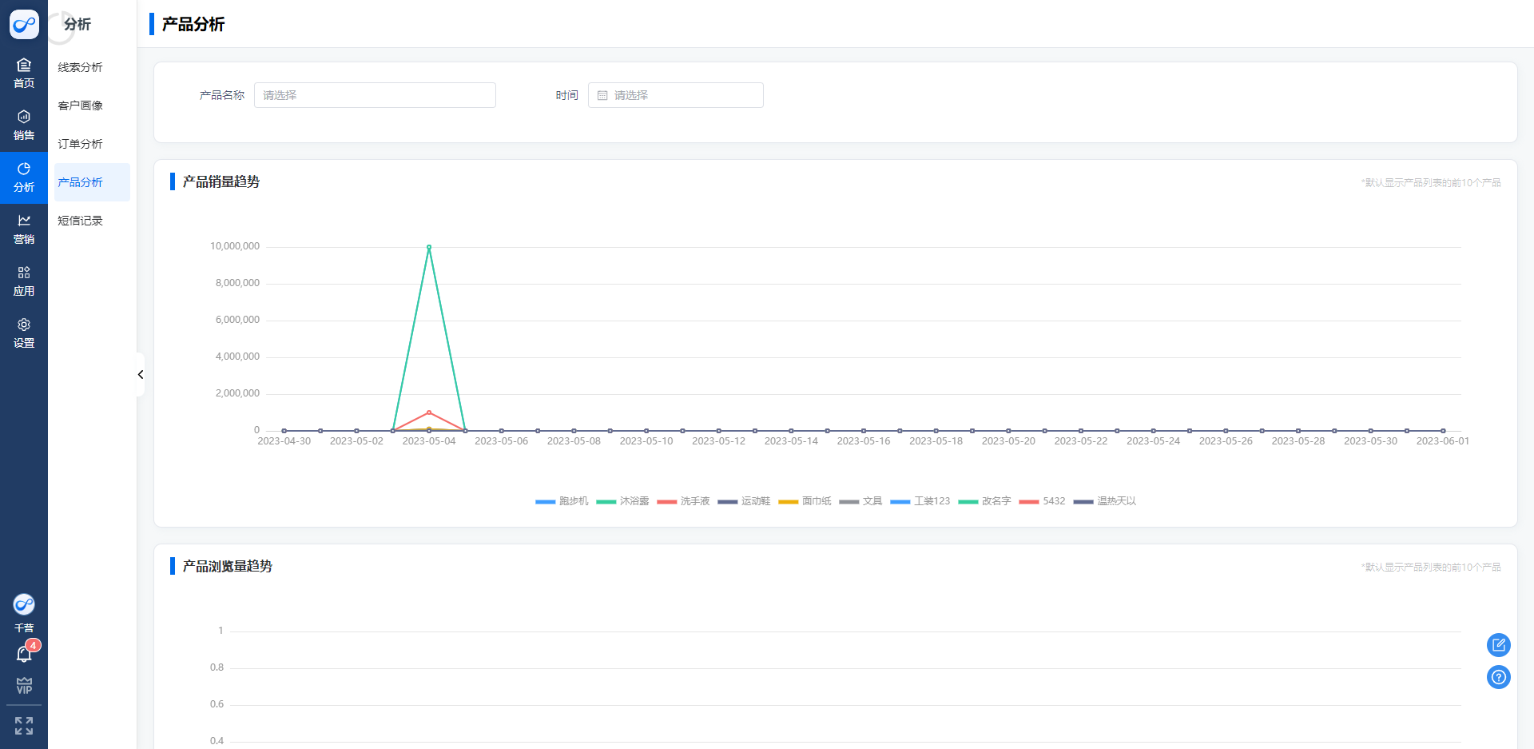This screenshot has width=1534, height=749.
Task: Switch to 订单分析 in the side menu
Action: (81, 144)
